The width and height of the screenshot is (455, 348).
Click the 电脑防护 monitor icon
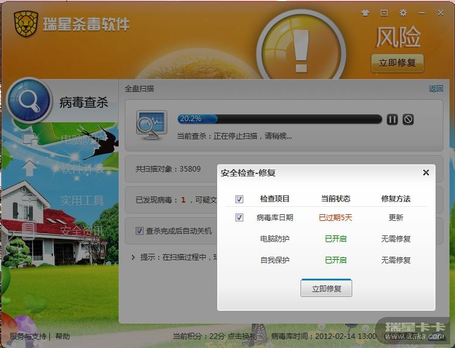coord(29,139)
